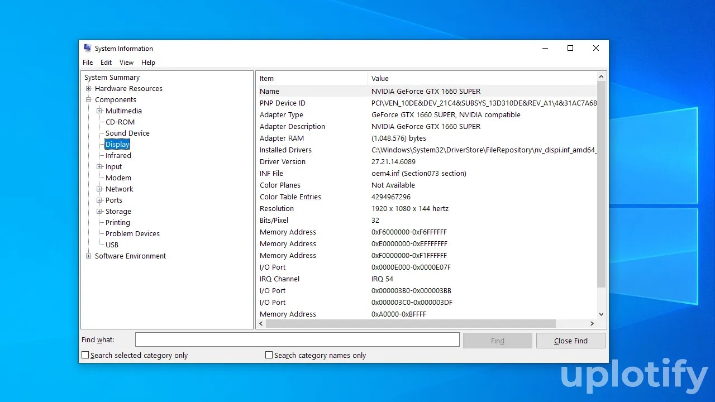Expand the Network node
This screenshot has width=715, height=402.
click(99, 189)
